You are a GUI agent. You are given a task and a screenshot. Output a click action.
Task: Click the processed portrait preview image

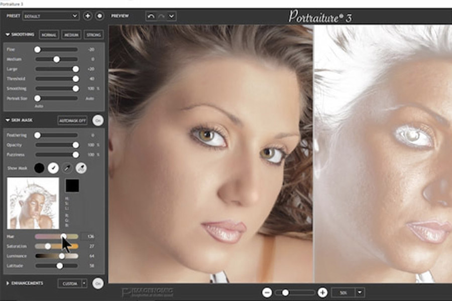[x=211, y=154]
